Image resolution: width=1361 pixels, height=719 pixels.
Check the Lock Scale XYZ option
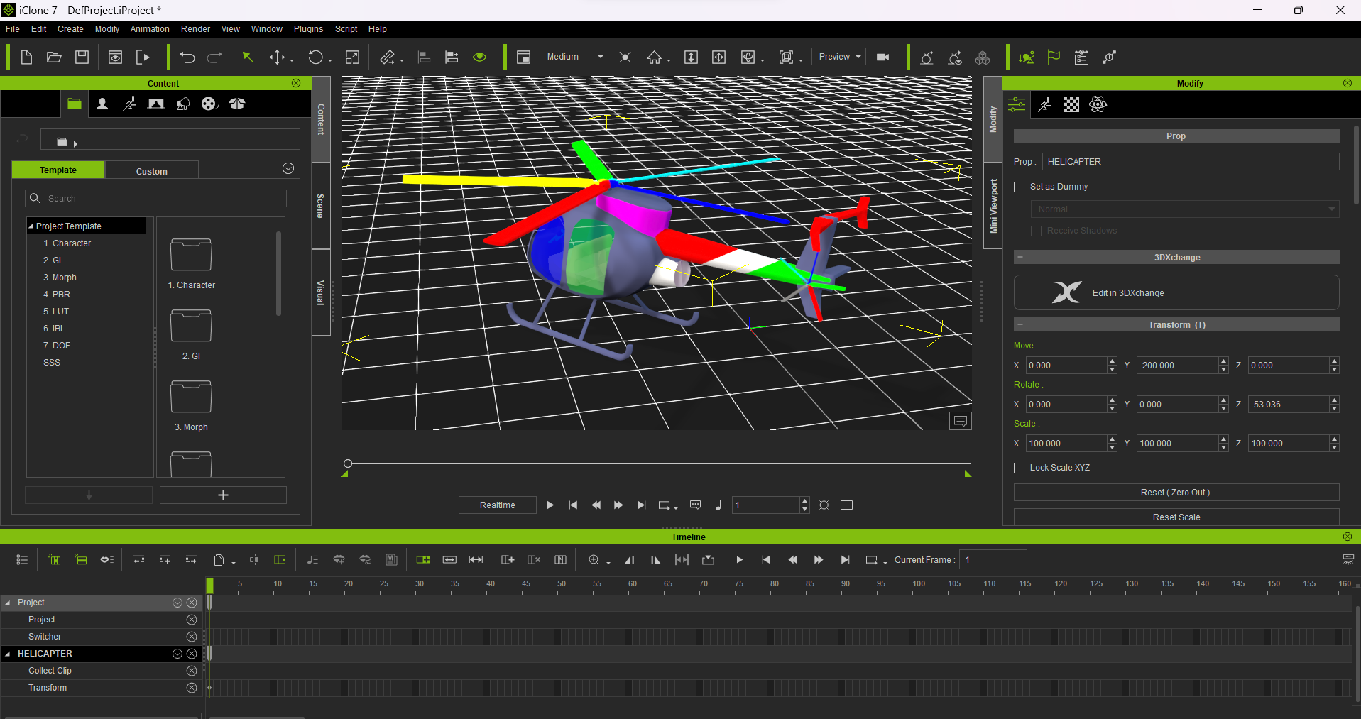click(1020, 468)
